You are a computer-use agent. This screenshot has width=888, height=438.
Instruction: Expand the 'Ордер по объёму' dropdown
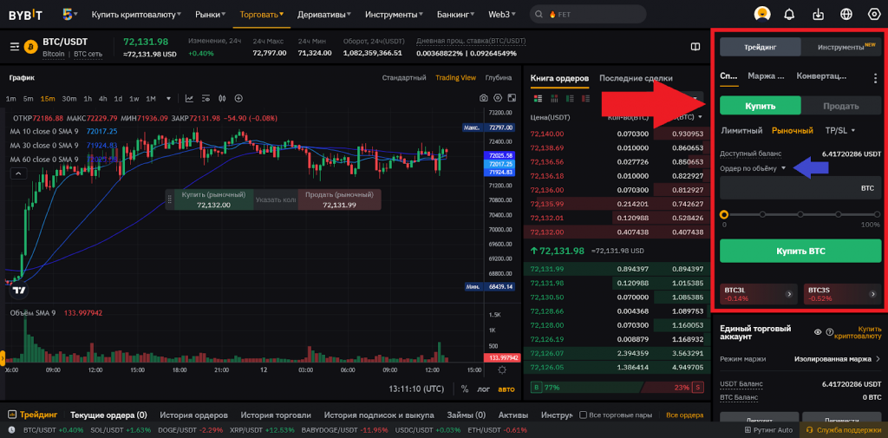[x=783, y=168]
